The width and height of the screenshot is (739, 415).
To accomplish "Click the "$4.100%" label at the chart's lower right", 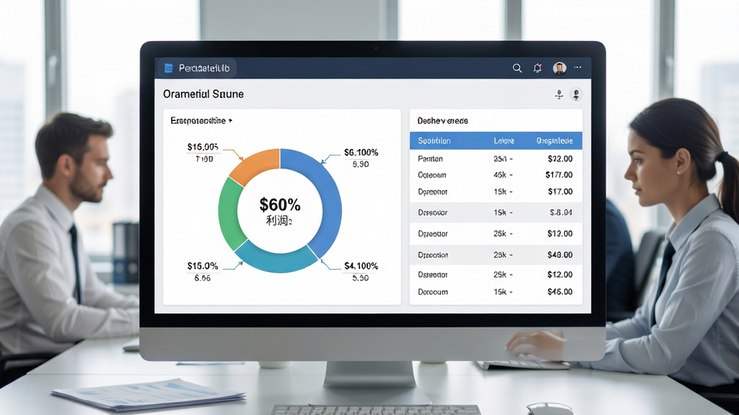I will [x=361, y=266].
